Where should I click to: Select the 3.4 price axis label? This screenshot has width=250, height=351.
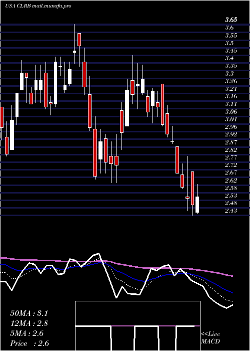point(229,58)
